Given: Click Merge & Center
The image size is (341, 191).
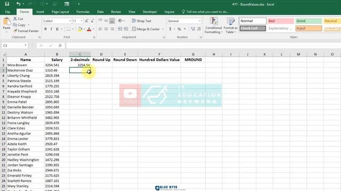Looking at the screenshot, I should [146, 29].
